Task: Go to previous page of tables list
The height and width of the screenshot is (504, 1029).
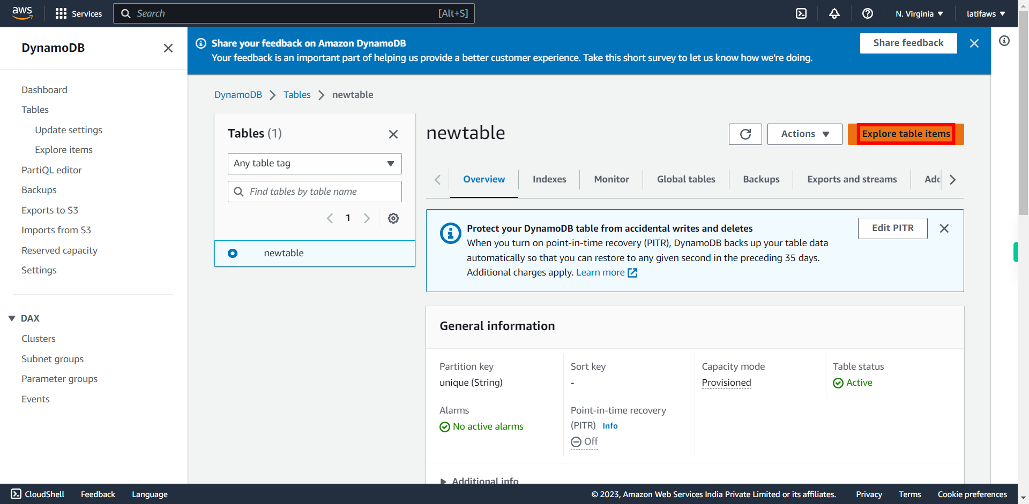Action: tap(330, 218)
